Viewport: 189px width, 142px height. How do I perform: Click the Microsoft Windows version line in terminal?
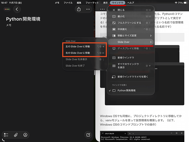coord(124,137)
